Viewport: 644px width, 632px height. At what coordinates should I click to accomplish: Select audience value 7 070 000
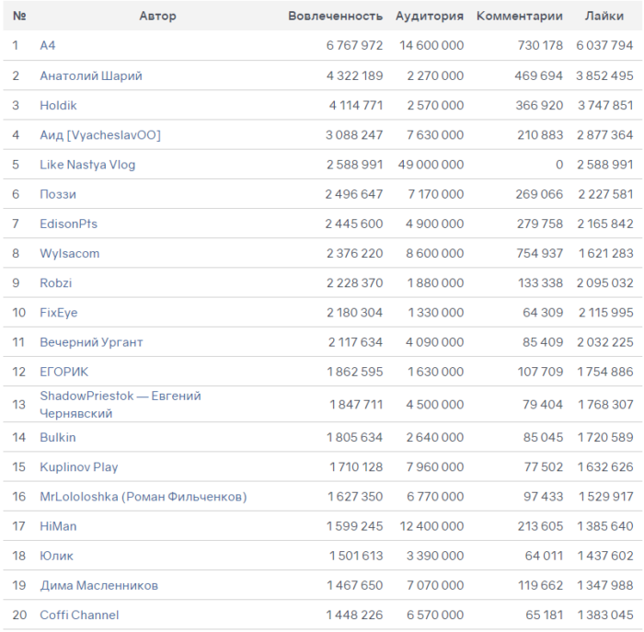[435, 585]
